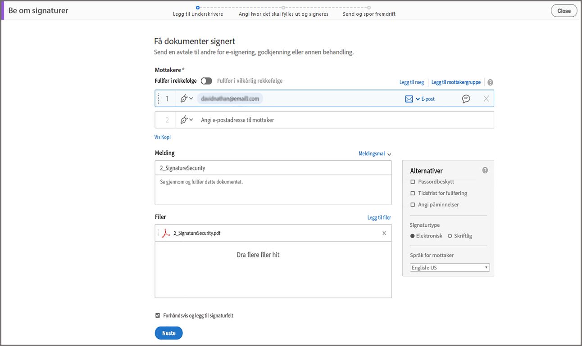Remove recipient davidnathan@email1.com with the X icon
This screenshot has width=582, height=346.
tap(486, 98)
